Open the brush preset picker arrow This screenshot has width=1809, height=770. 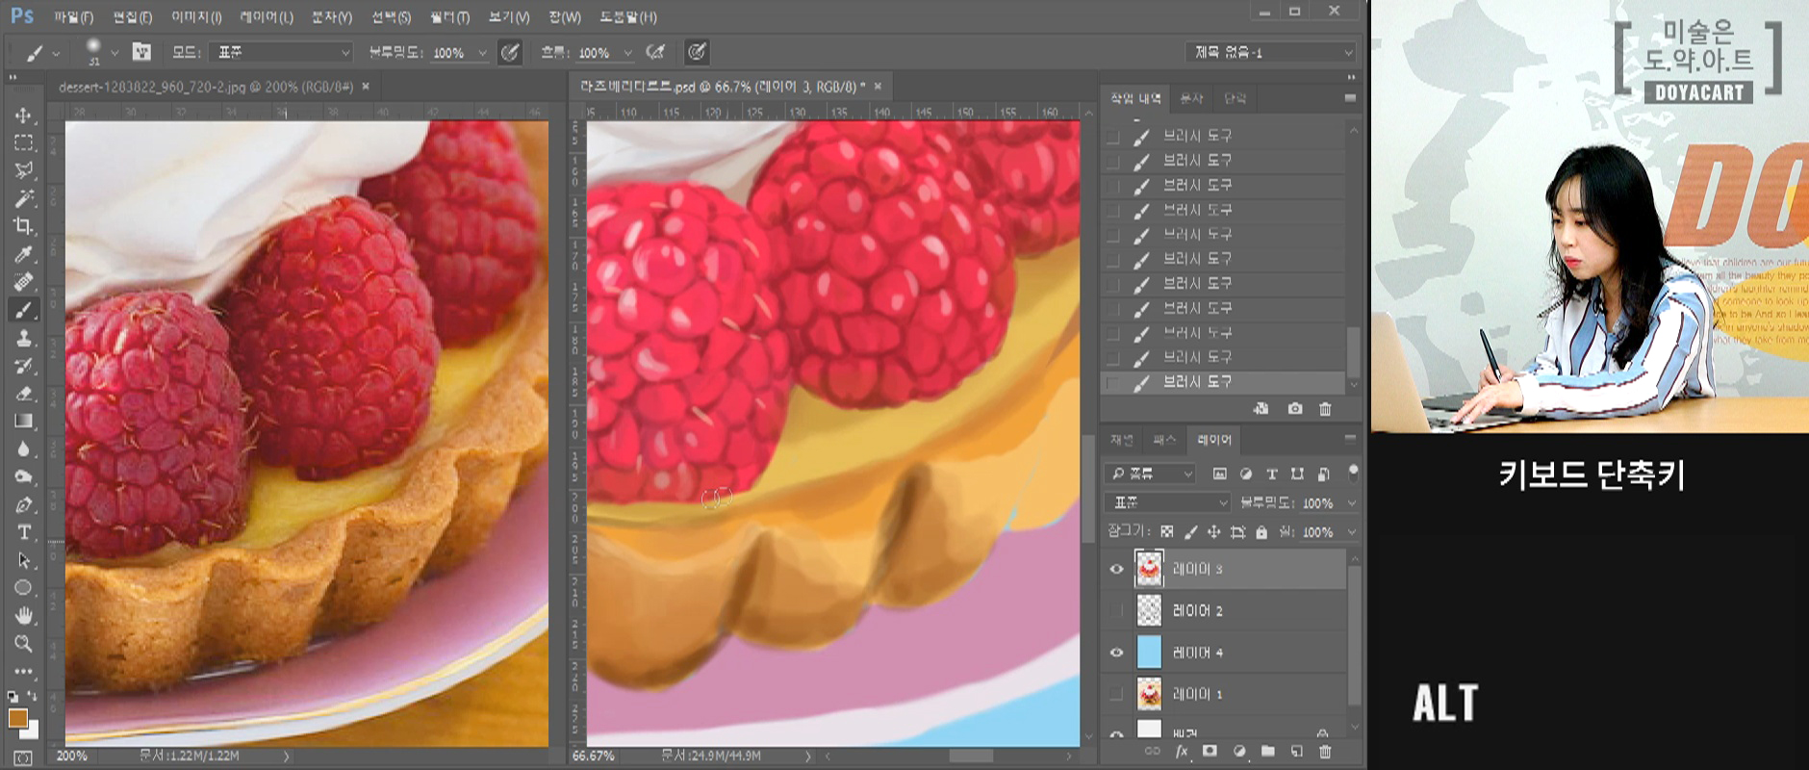point(115,53)
